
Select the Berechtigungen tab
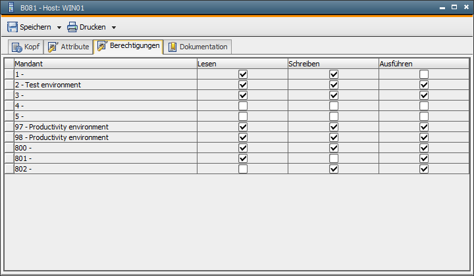pyautogui.click(x=128, y=47)
